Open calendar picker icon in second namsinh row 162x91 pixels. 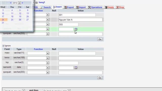click(76, 68)
